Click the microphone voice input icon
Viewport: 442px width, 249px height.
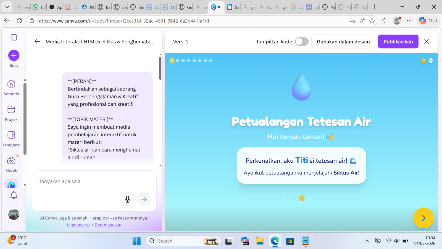127,199
